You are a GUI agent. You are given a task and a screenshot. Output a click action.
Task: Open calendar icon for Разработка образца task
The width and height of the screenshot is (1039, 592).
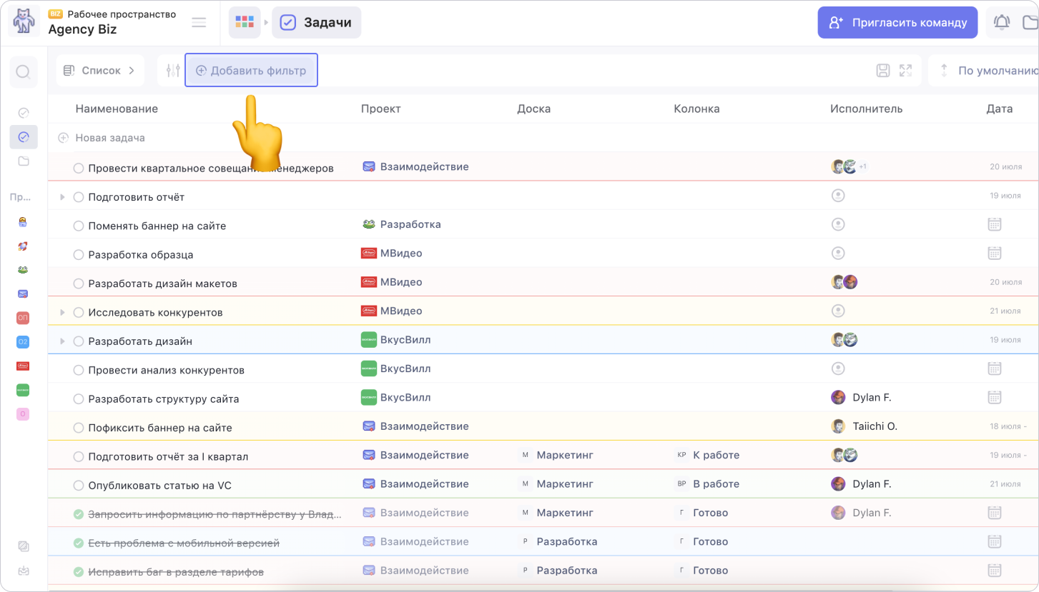[x=994, y=254]
